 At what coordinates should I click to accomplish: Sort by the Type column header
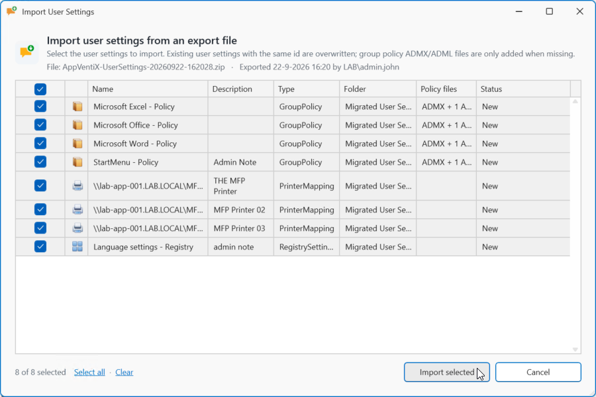(x=307, y=89)
